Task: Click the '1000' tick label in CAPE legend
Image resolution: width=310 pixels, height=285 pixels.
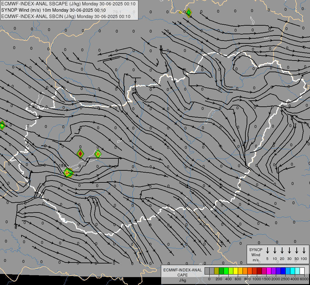Action: point(256,279)
